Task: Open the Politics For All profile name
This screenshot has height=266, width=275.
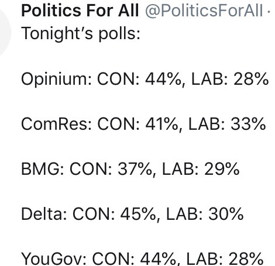Action: [x=80, y=11]
